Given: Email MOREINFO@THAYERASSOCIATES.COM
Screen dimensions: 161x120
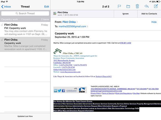Looking at the screenshot, I should [106, 91].
